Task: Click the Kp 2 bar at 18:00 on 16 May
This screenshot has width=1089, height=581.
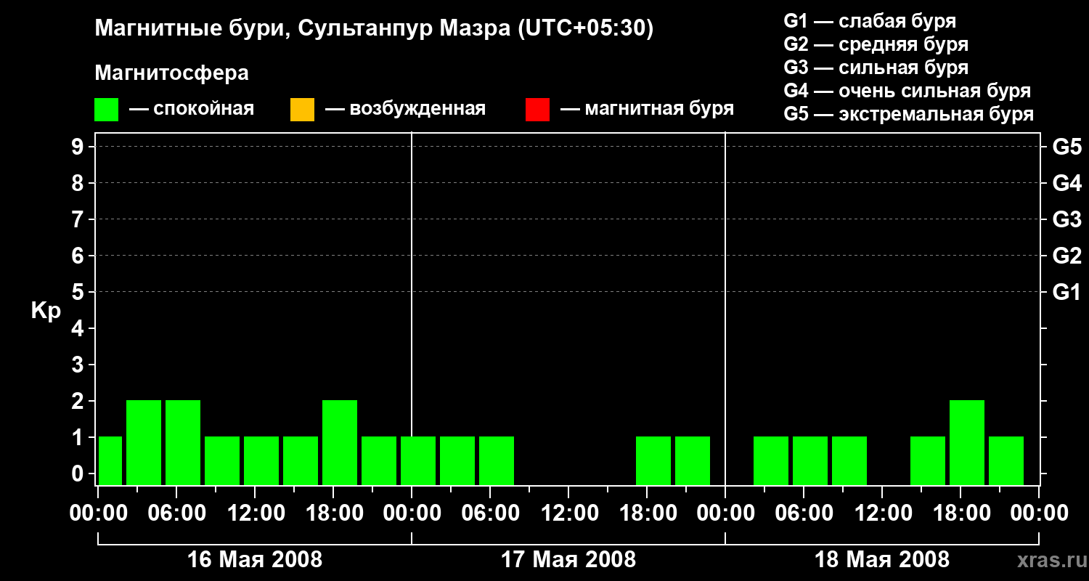Action: click(340, 442)
